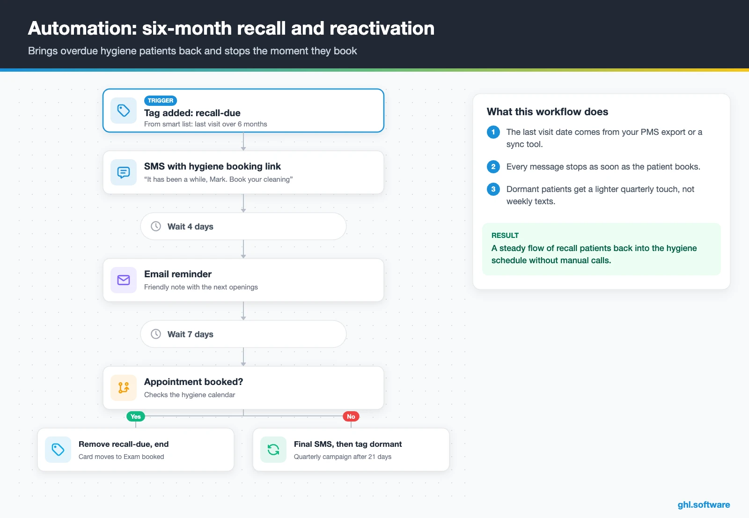Click the branch icon on Appointment booked? step

(x=124, y=388)
